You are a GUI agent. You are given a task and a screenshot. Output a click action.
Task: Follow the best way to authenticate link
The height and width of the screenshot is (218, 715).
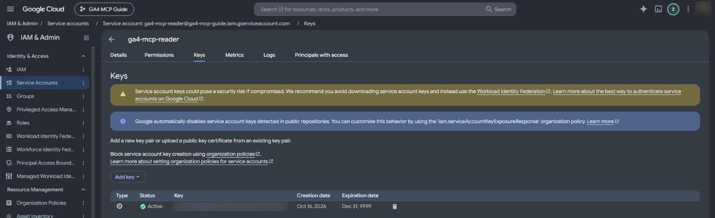pyautogui.click(x=408, y=95)
